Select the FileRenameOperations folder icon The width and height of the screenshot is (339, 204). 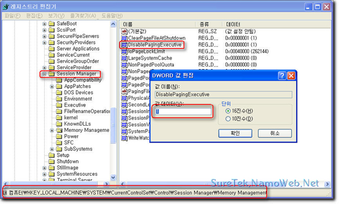coord(59,111)
